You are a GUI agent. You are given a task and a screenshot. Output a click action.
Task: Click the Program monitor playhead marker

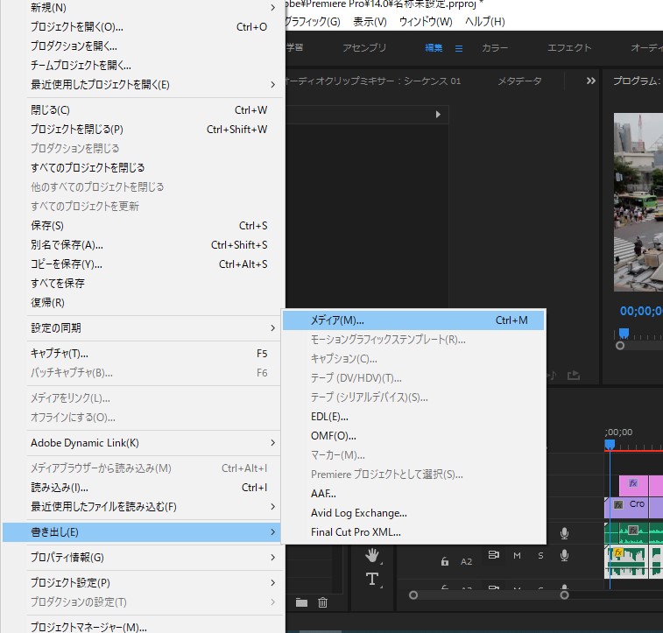pos(624,334)
